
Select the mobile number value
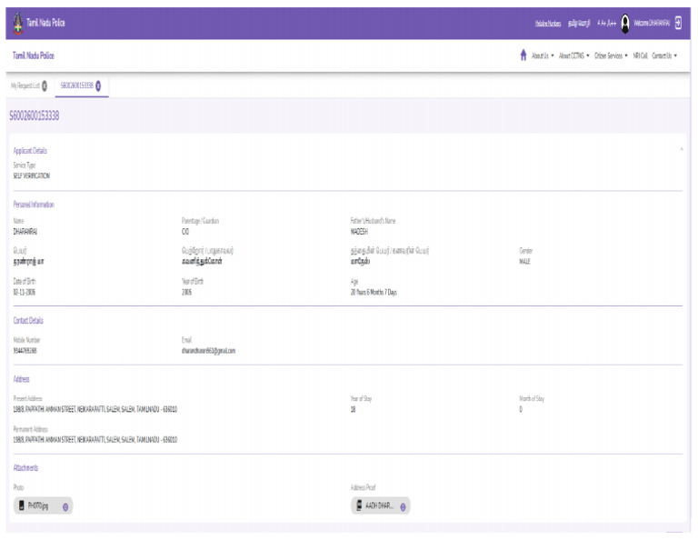(25, 351)
